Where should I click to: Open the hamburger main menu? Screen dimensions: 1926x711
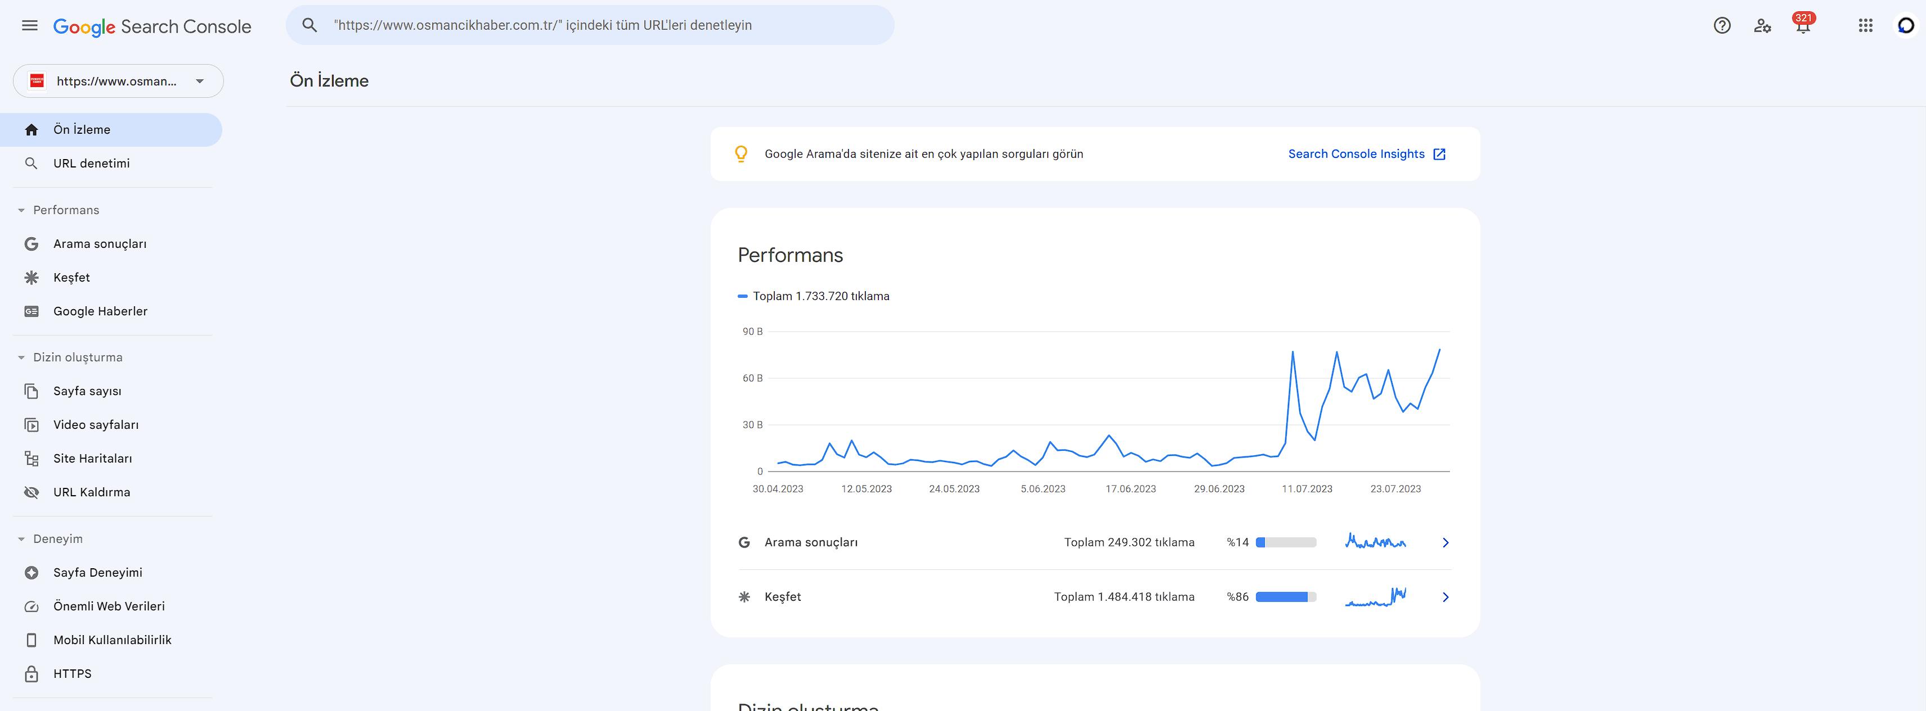(30, 25)
